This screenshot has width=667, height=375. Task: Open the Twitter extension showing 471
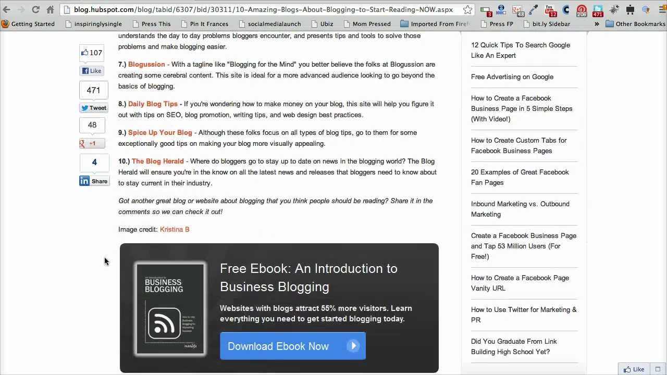click(x=598, y=10)
